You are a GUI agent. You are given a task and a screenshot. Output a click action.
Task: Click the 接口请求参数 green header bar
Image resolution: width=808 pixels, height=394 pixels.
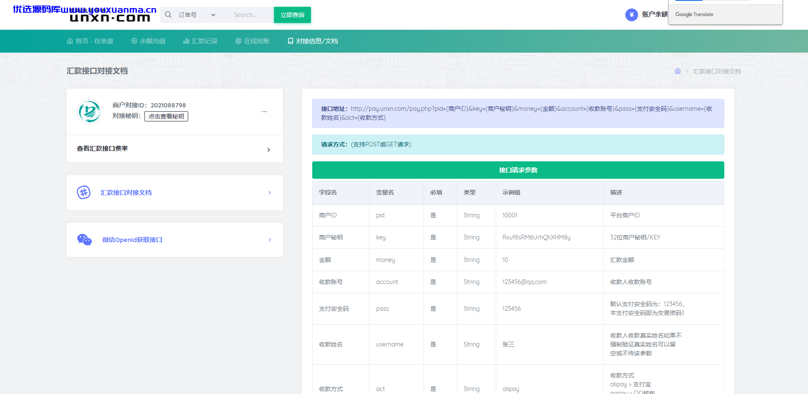(518, 170)
